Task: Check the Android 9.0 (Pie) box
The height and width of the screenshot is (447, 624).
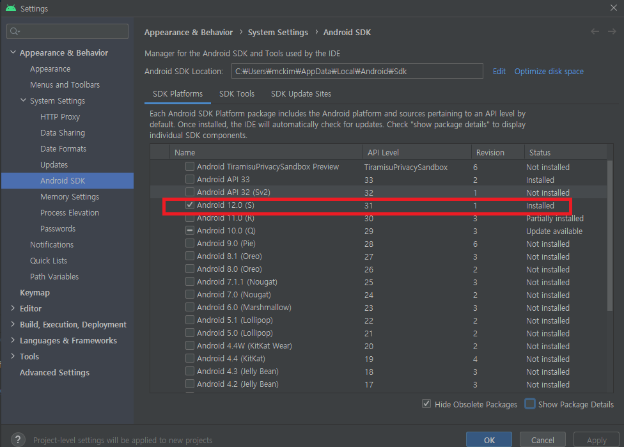Action: click(190, 243)
